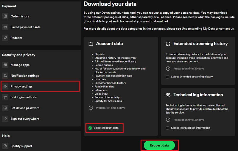238x151 pixels.
Task: Open Notification settings
Action: point(25,76)
